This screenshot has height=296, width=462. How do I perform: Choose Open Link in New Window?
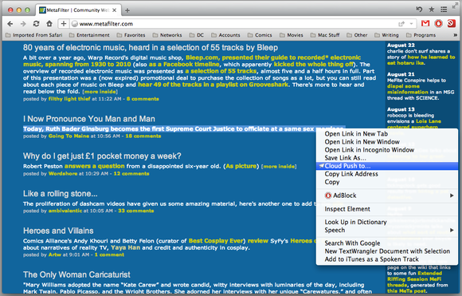tap(387, 142)
